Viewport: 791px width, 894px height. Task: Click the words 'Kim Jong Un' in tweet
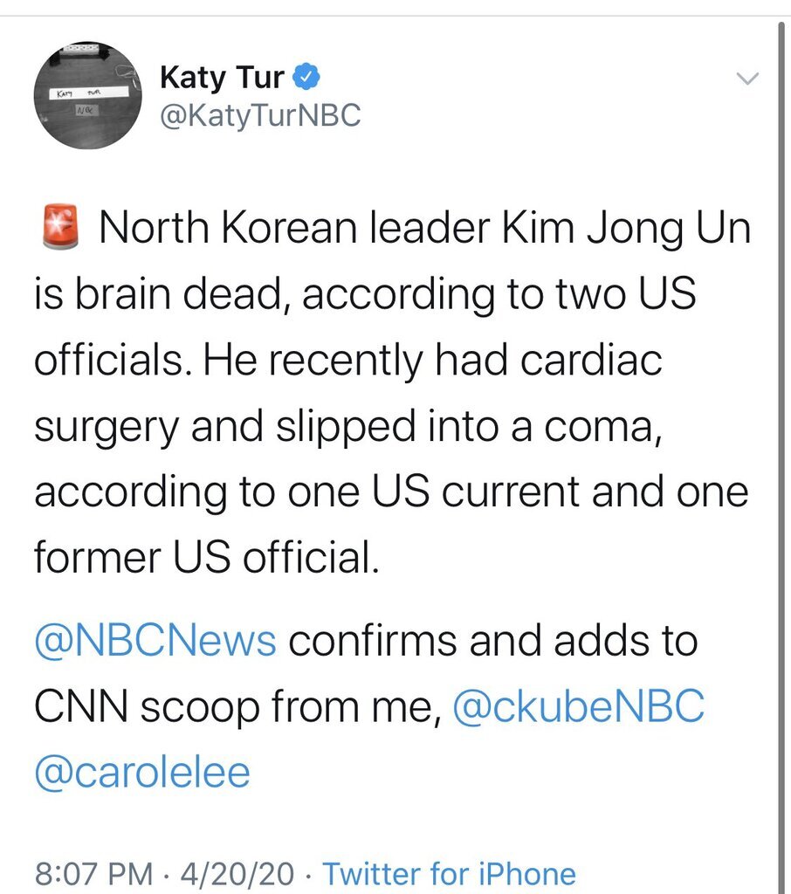coord(625,230)
